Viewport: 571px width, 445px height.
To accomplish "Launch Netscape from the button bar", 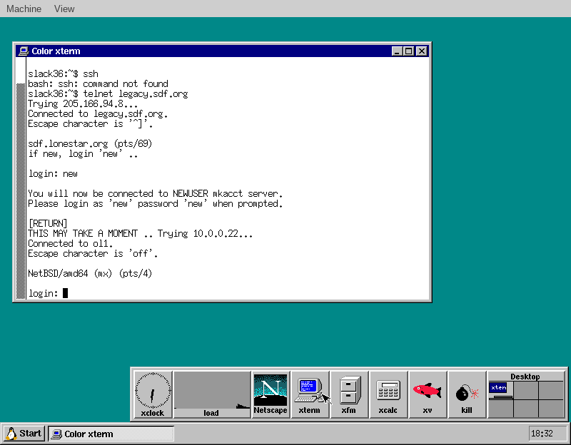I will point(271,394).
